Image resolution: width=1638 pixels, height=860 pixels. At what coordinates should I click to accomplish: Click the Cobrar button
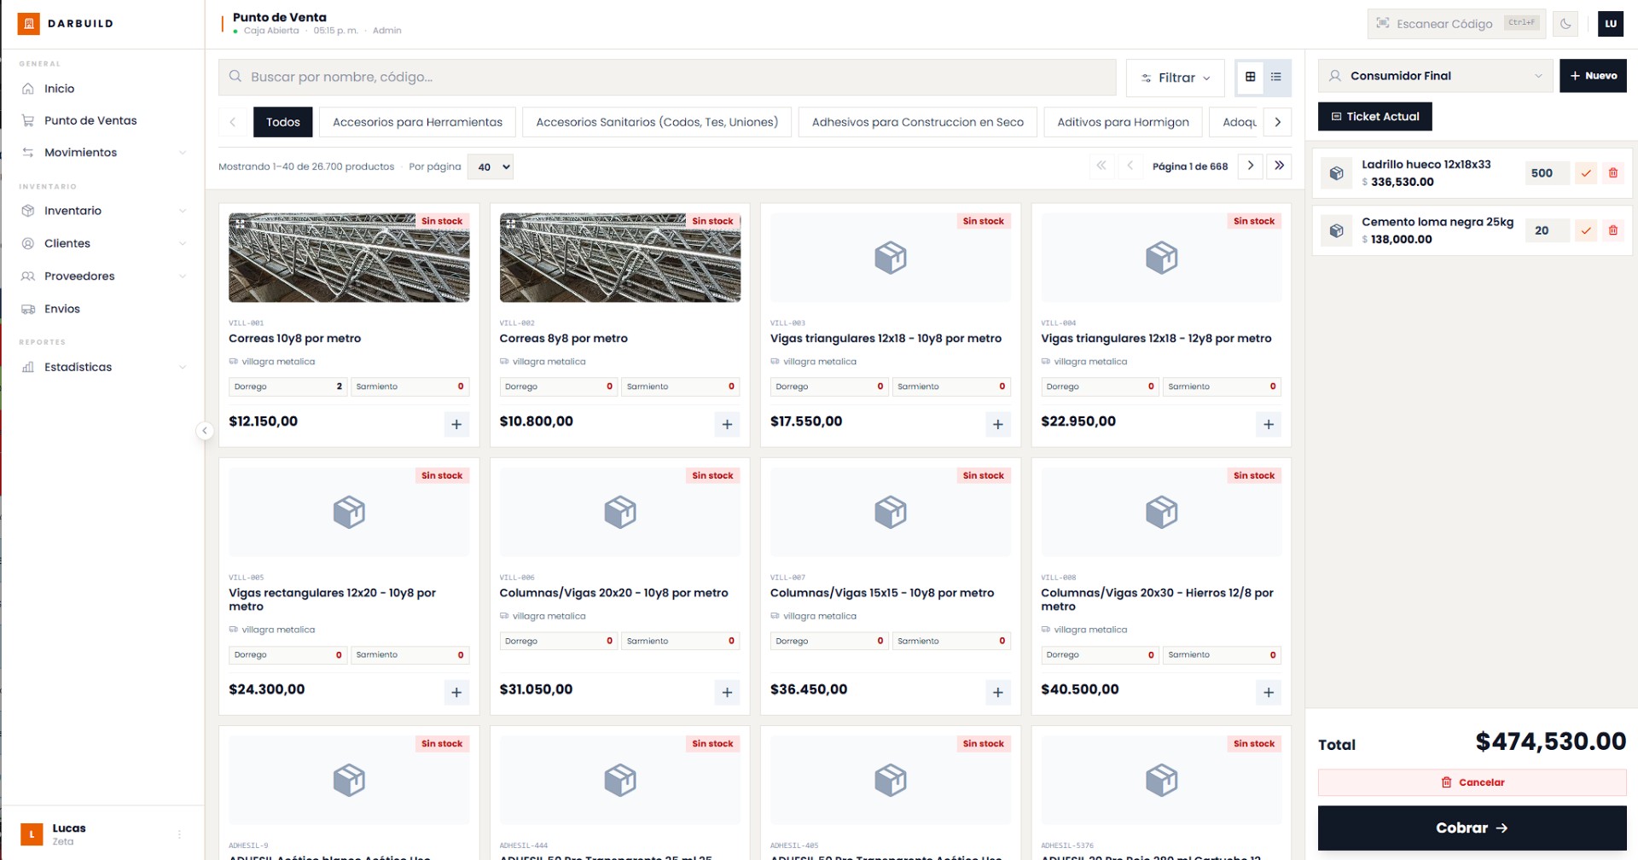click(1472, 828)
